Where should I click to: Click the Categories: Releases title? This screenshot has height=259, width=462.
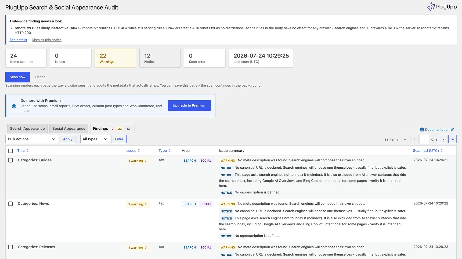click(36, 247)
